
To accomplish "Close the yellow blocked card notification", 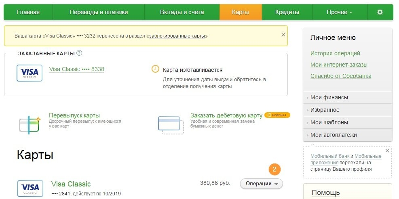I will pos(283,35).
